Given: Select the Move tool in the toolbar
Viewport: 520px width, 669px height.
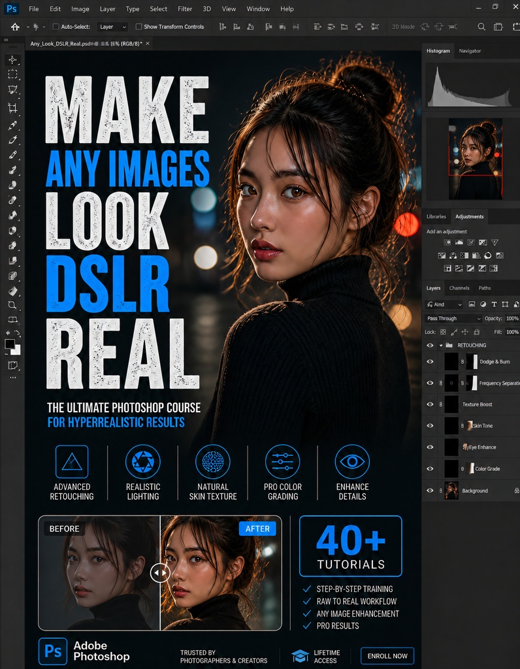Looking at the screenshot, I should (x=13, y=60).
